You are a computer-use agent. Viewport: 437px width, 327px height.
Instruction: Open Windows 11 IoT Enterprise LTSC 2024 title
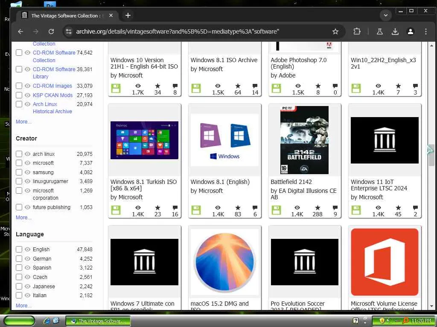379,185
